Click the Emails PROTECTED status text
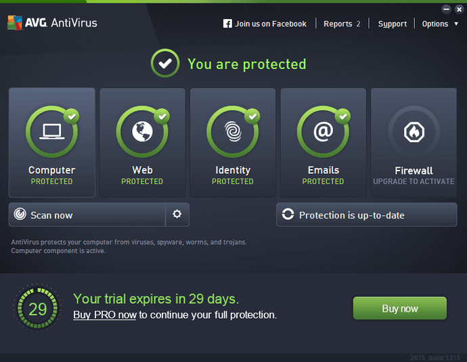 323,181
